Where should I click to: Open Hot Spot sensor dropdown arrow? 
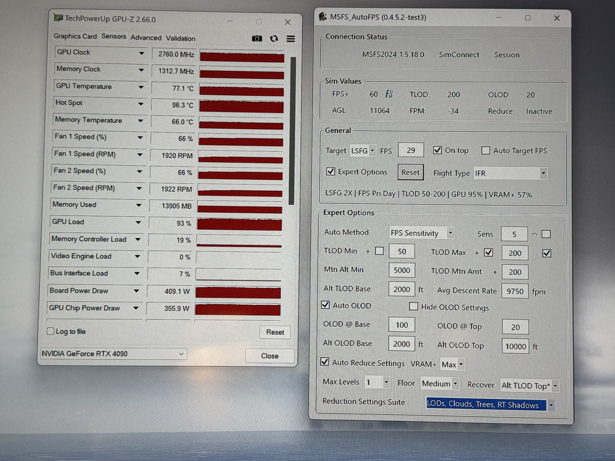pos(141,104)
